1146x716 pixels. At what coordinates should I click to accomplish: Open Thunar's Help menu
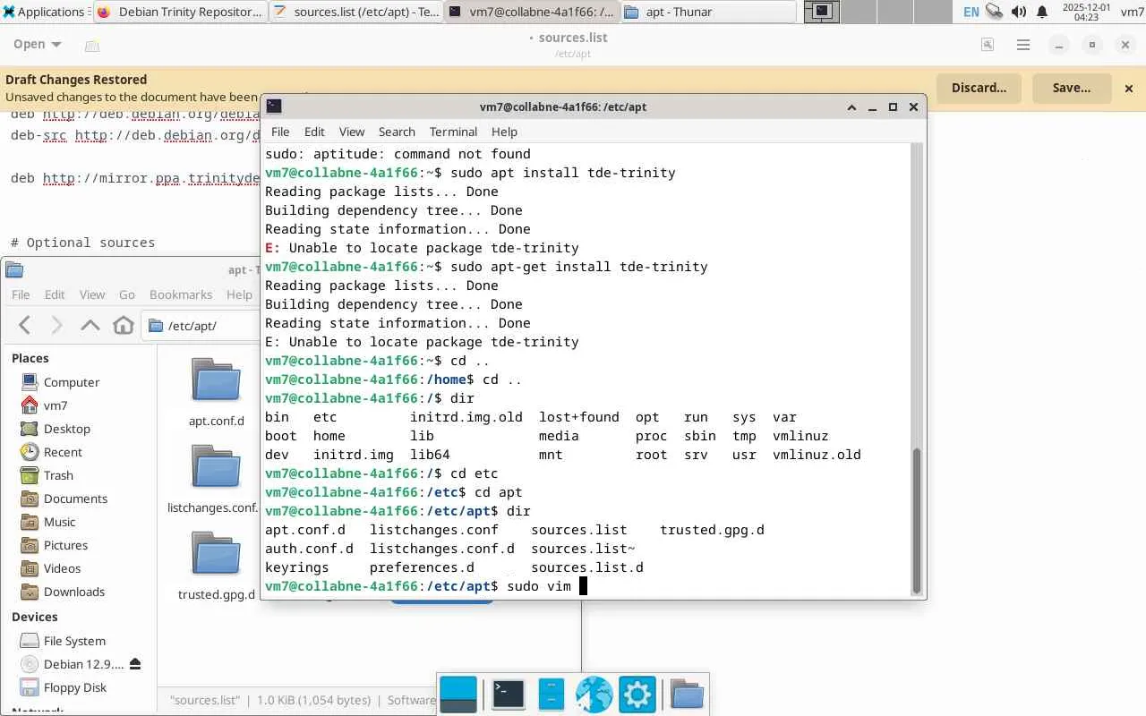pos(239,294)
